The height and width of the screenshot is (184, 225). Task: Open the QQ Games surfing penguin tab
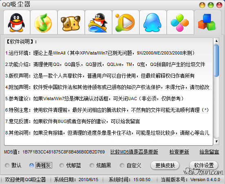tap(98, 22)
